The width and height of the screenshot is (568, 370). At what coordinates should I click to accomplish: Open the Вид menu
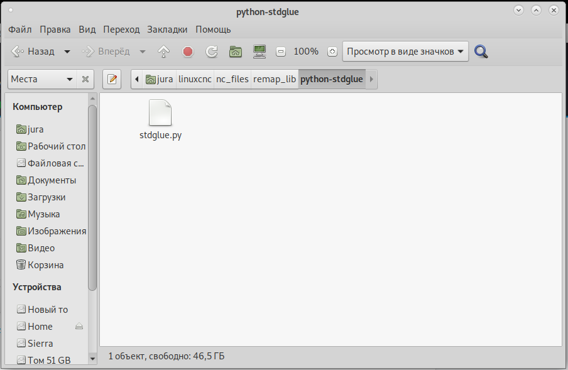[87, 30]
